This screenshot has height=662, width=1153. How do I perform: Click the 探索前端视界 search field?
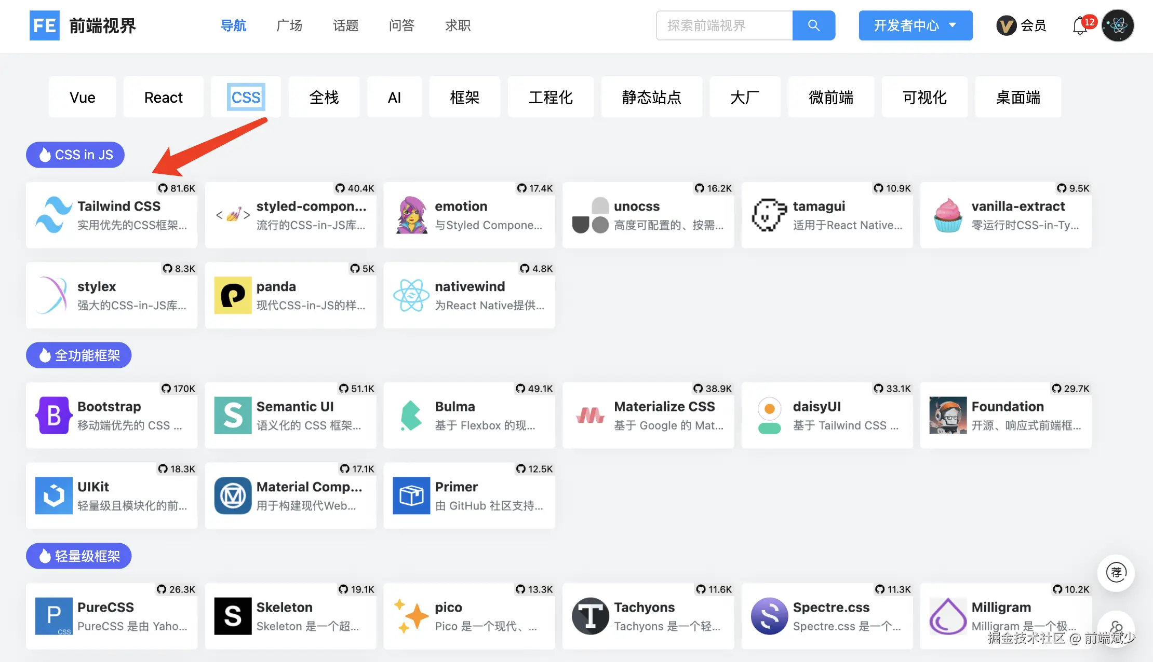click(x=724, y=25)
